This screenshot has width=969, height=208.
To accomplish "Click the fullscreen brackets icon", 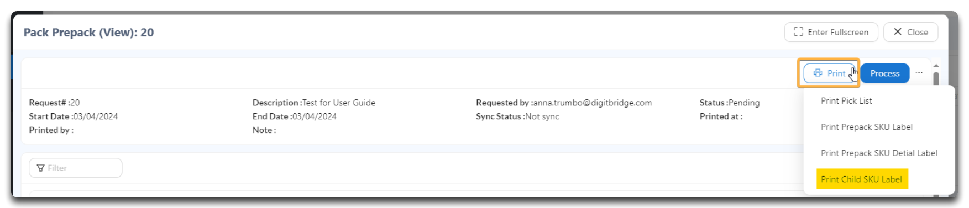I will (x=798, y=32).
